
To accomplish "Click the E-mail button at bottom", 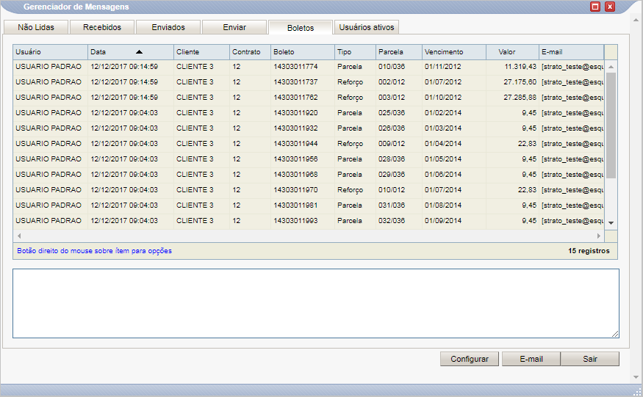I will (x=531, y=359).
